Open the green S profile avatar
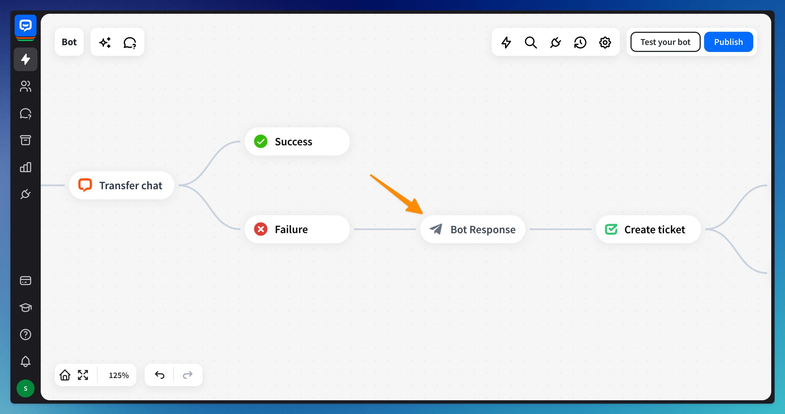The height and width of the screenshot is (414, 785). pyautogui.click(x=25, y=388)
